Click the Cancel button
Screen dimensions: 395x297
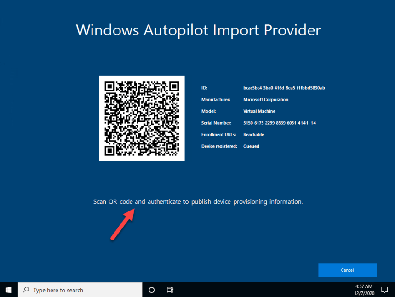point(347,270)
